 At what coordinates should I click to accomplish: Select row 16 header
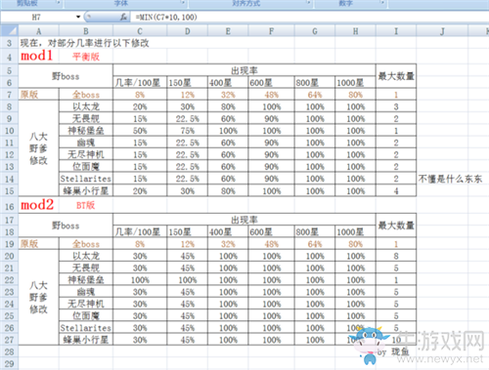pyautogui.click(x=10, y=205)
